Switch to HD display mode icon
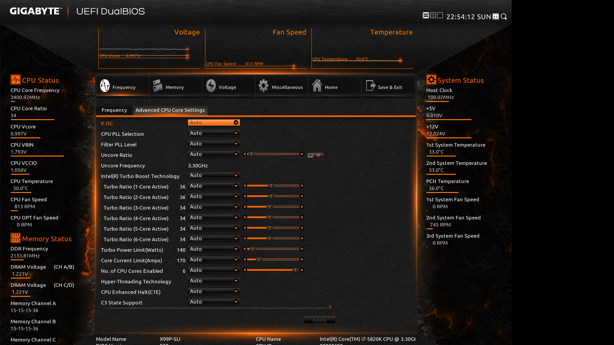Screen dimensions: 614x345 click(426, 15)
